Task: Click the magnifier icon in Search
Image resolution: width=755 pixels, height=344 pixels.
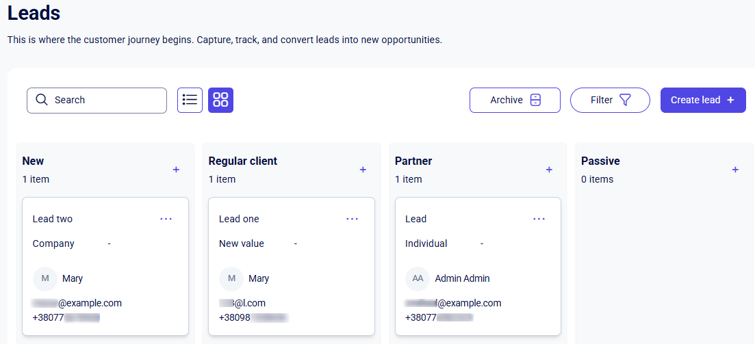Action: (x=42, y=100)
